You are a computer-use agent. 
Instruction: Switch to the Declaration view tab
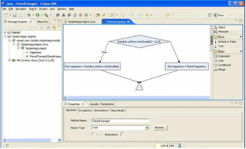[x=107, y=104]
